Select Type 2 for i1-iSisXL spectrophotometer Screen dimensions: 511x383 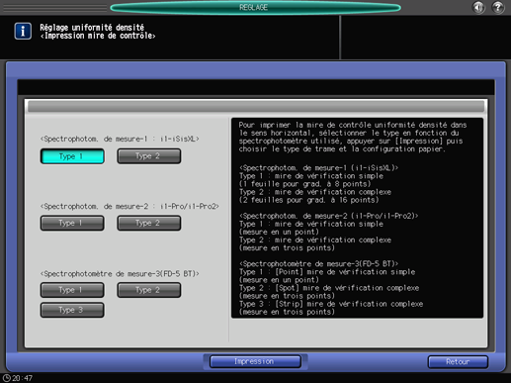pos(148,156)
